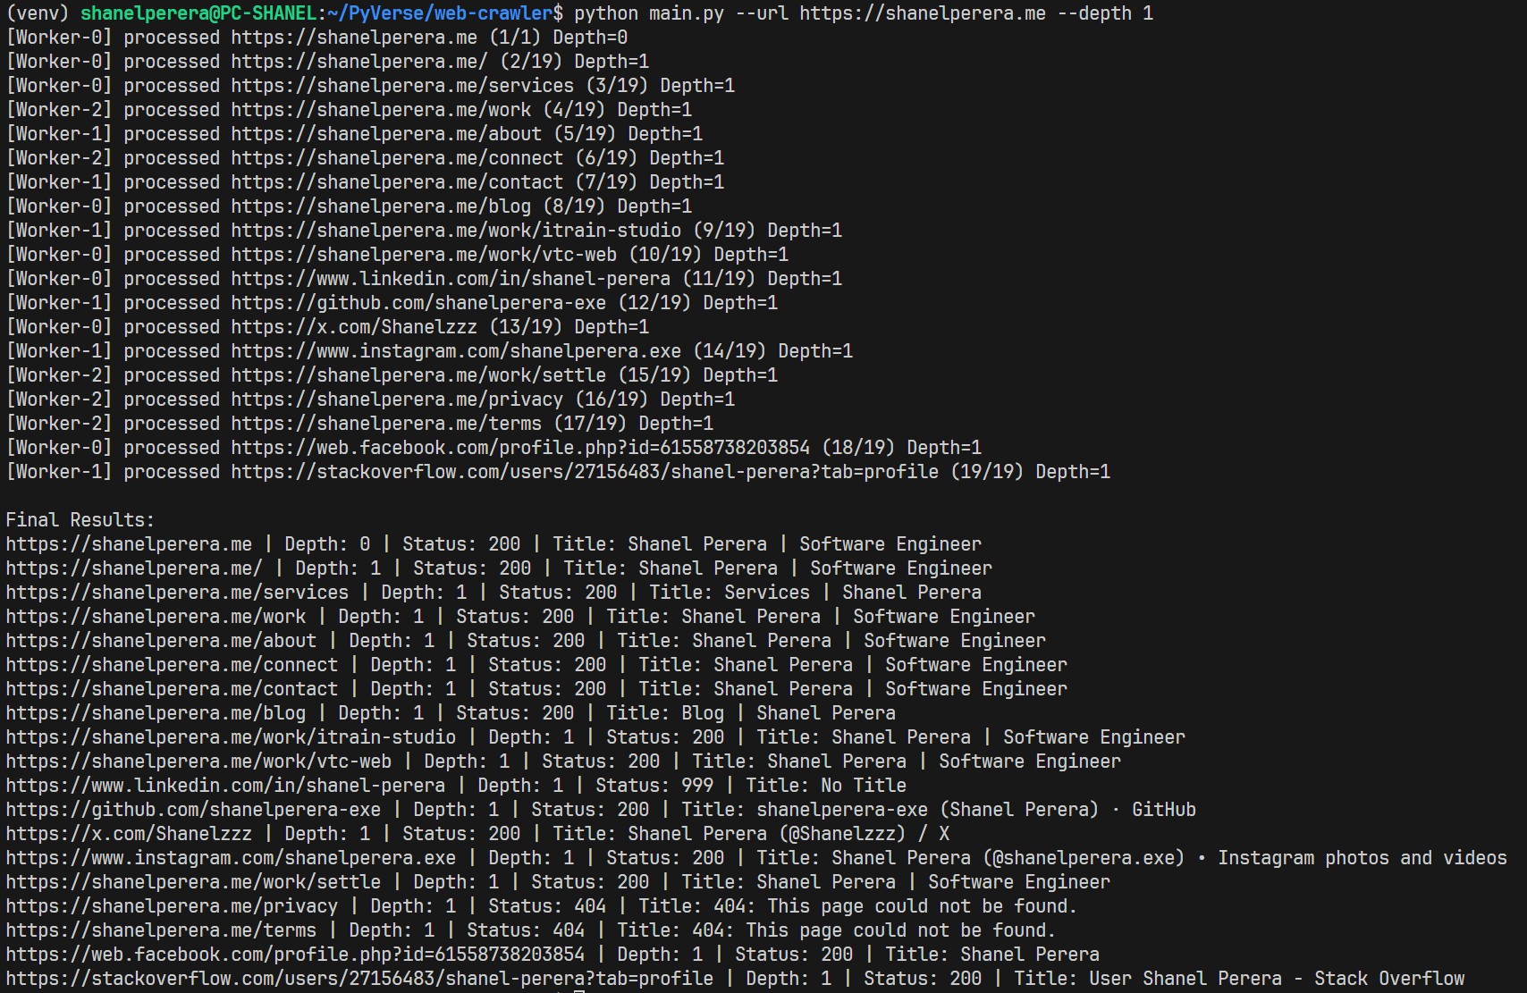This screenshot has height=993, width=1527.
Task: Click the processed /contact URL marked (7/19)
Action: 397,182
